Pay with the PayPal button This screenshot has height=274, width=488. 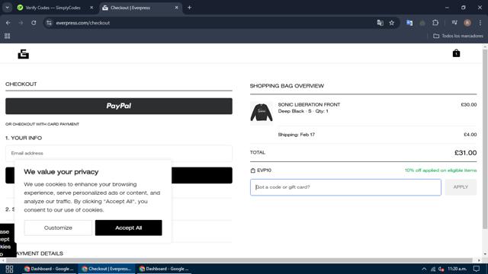(119, 106)
